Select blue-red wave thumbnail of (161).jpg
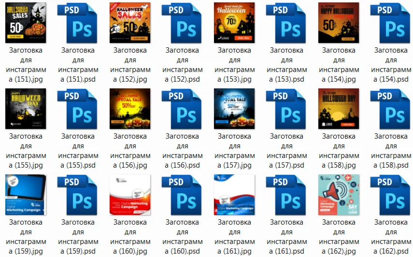The image size is (413, 257). (234, 195)
